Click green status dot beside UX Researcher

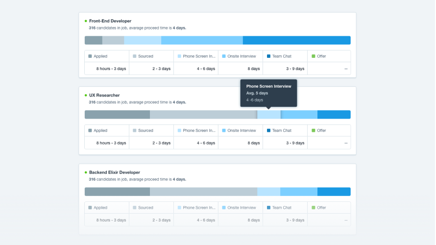[86, 96]
